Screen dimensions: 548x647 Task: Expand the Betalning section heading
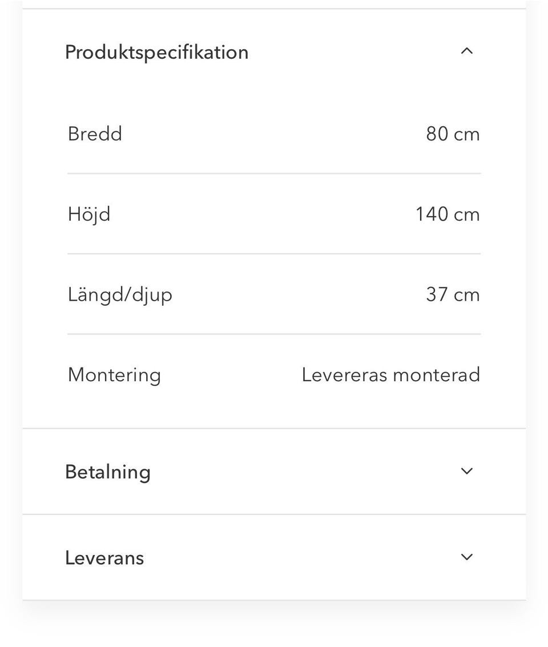[108, 472]
